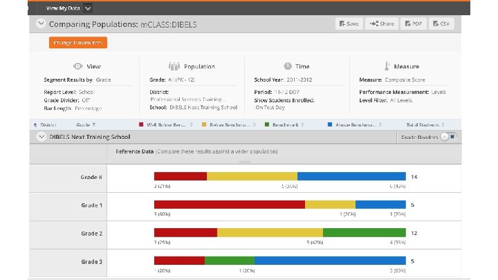
Task: Select the Grade 1 row label
Action: click(x=91, y=205)
